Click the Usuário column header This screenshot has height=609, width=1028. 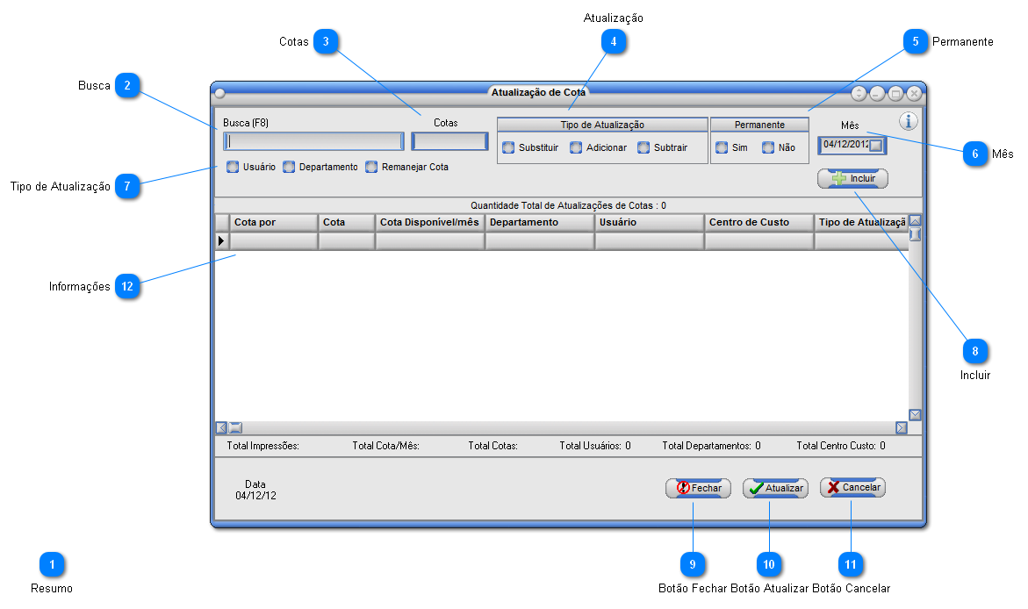tap(650, 222)
